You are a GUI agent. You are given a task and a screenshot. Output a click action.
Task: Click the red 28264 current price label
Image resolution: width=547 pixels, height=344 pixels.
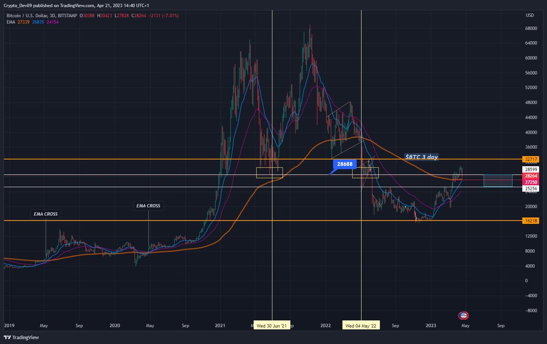[531, 175]
